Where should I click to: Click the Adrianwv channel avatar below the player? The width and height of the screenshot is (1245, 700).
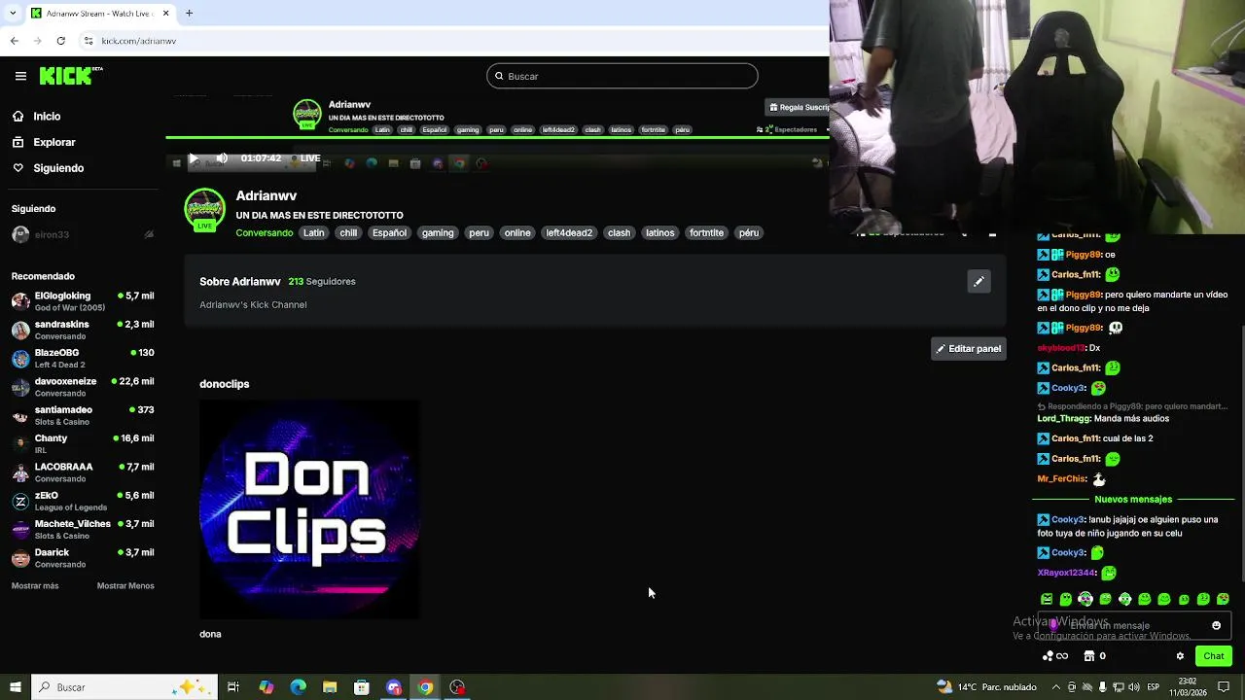pos(205,209)
